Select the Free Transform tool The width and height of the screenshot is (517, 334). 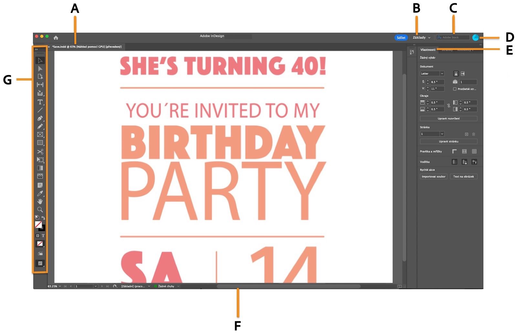[40, 160]
